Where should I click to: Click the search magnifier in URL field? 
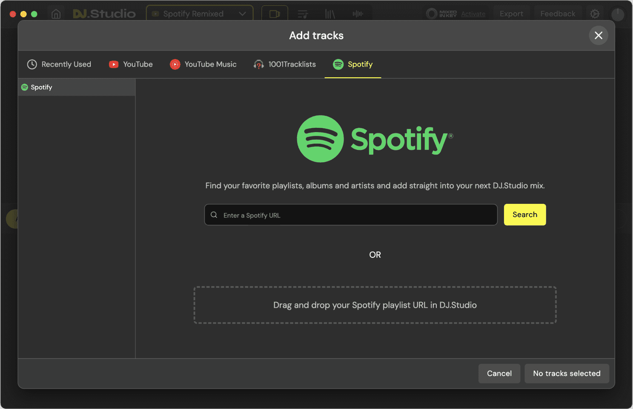coord(214,214)
